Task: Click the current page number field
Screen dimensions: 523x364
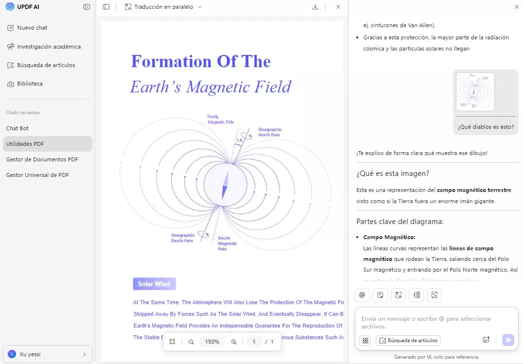Action: [x=254, y=342]
